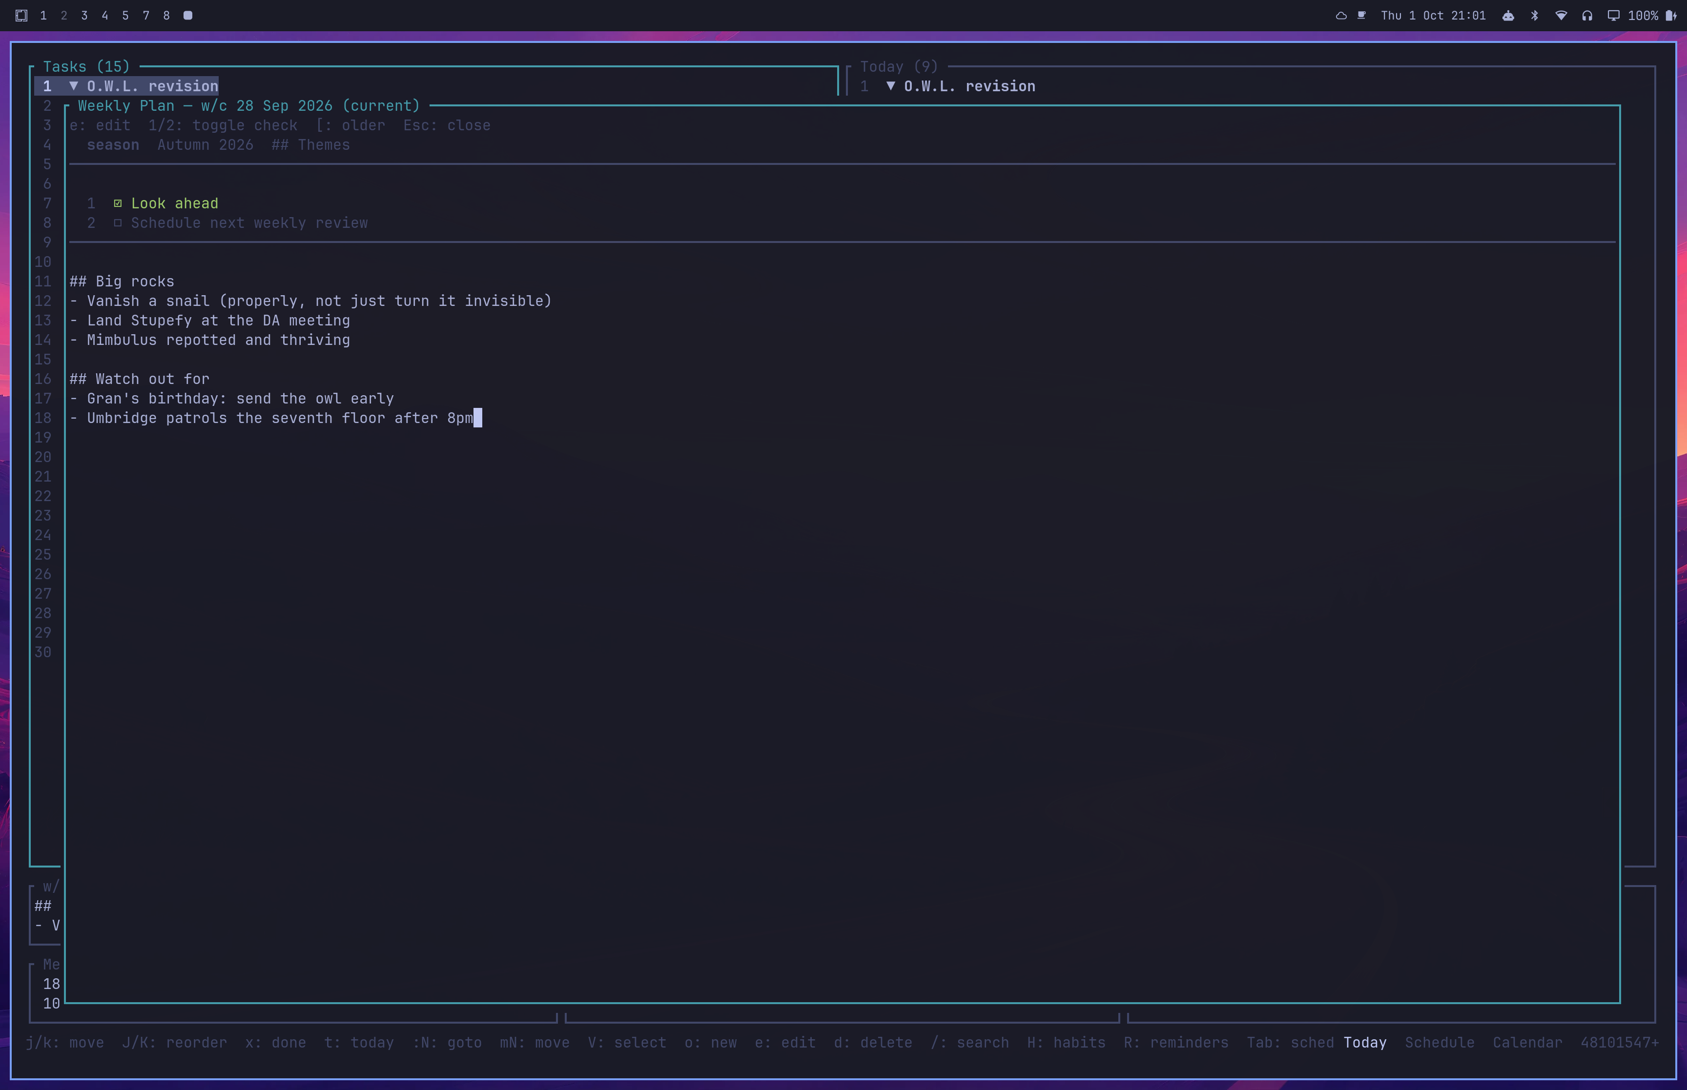Viewport: 1687px width, 1090px height.
Task: Switch to the Schedule tab
Action: [x=1439, y=1043]
